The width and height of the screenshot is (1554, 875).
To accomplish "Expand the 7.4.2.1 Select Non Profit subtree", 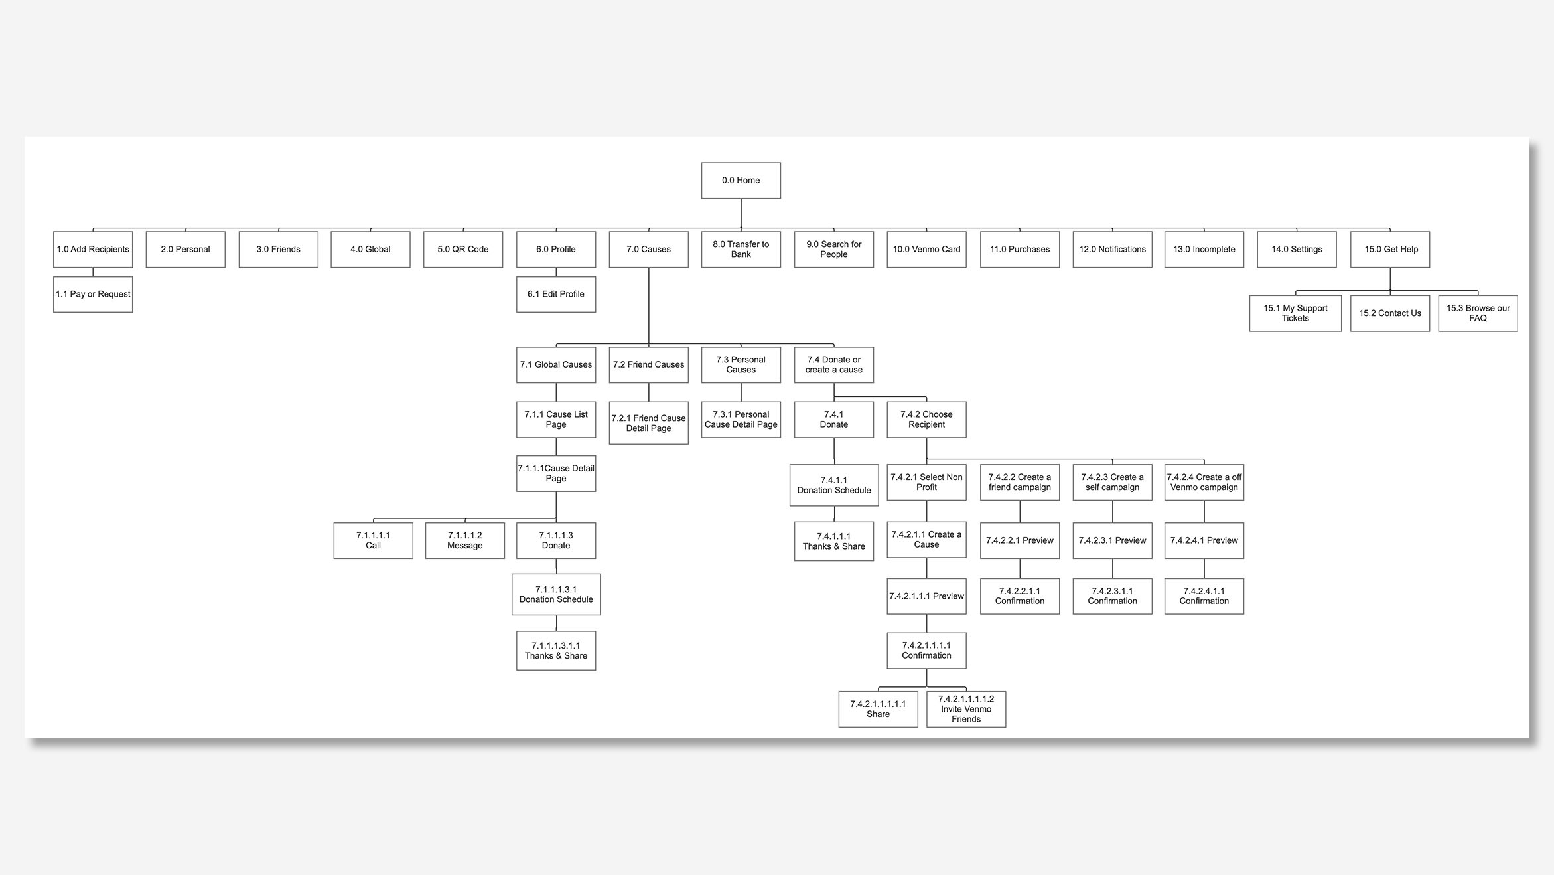I will click(x=922, y=483).
